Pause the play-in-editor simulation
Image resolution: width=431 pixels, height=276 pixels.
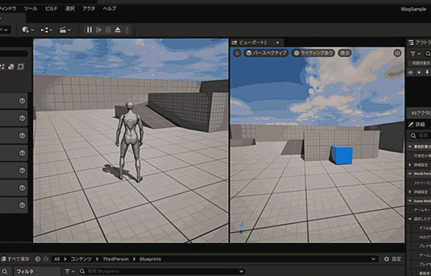(89, 30)
